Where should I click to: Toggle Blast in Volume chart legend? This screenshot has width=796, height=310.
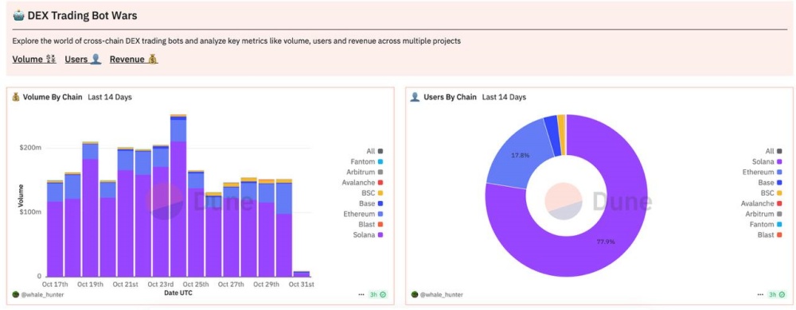point(371,224)
